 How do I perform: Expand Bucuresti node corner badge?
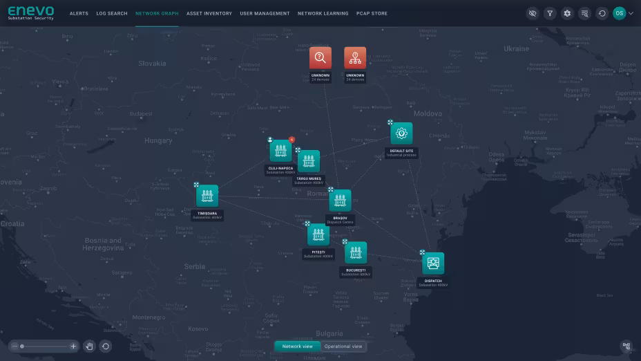[x=345, y=241]
